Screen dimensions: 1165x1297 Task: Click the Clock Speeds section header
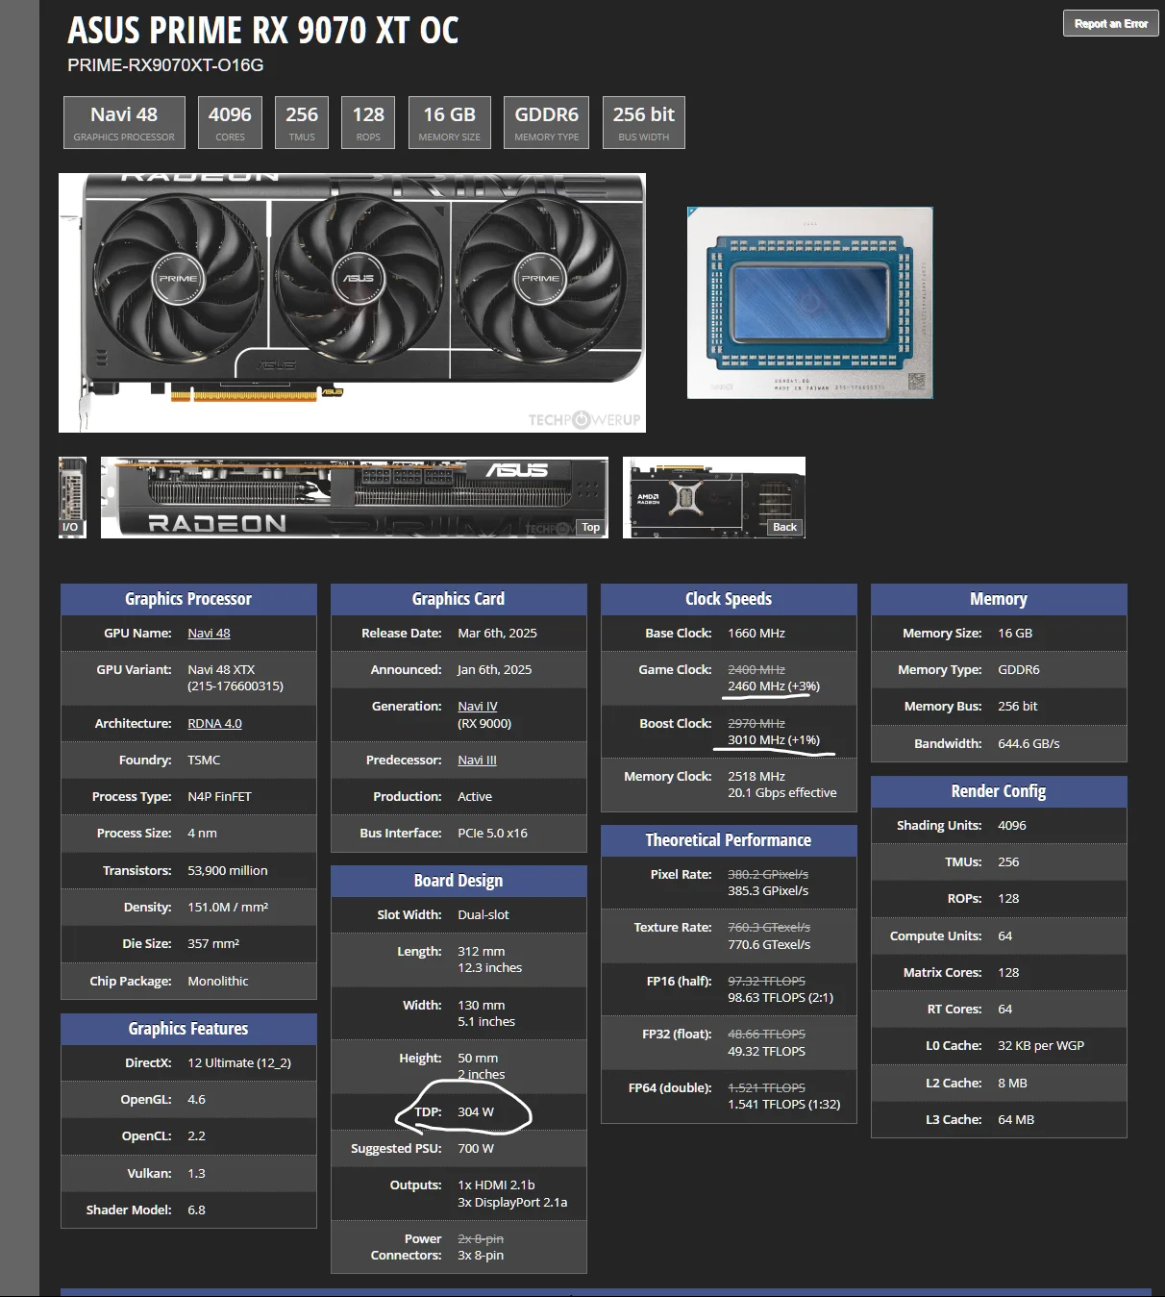pos(729,599)
